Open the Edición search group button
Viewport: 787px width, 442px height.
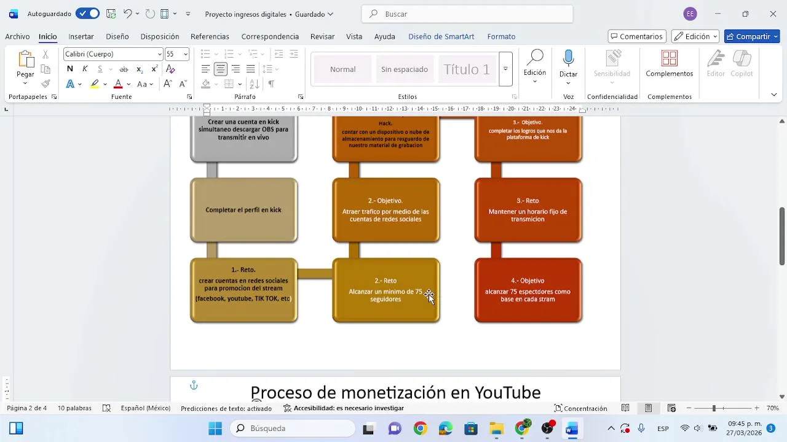coord(535,66)
